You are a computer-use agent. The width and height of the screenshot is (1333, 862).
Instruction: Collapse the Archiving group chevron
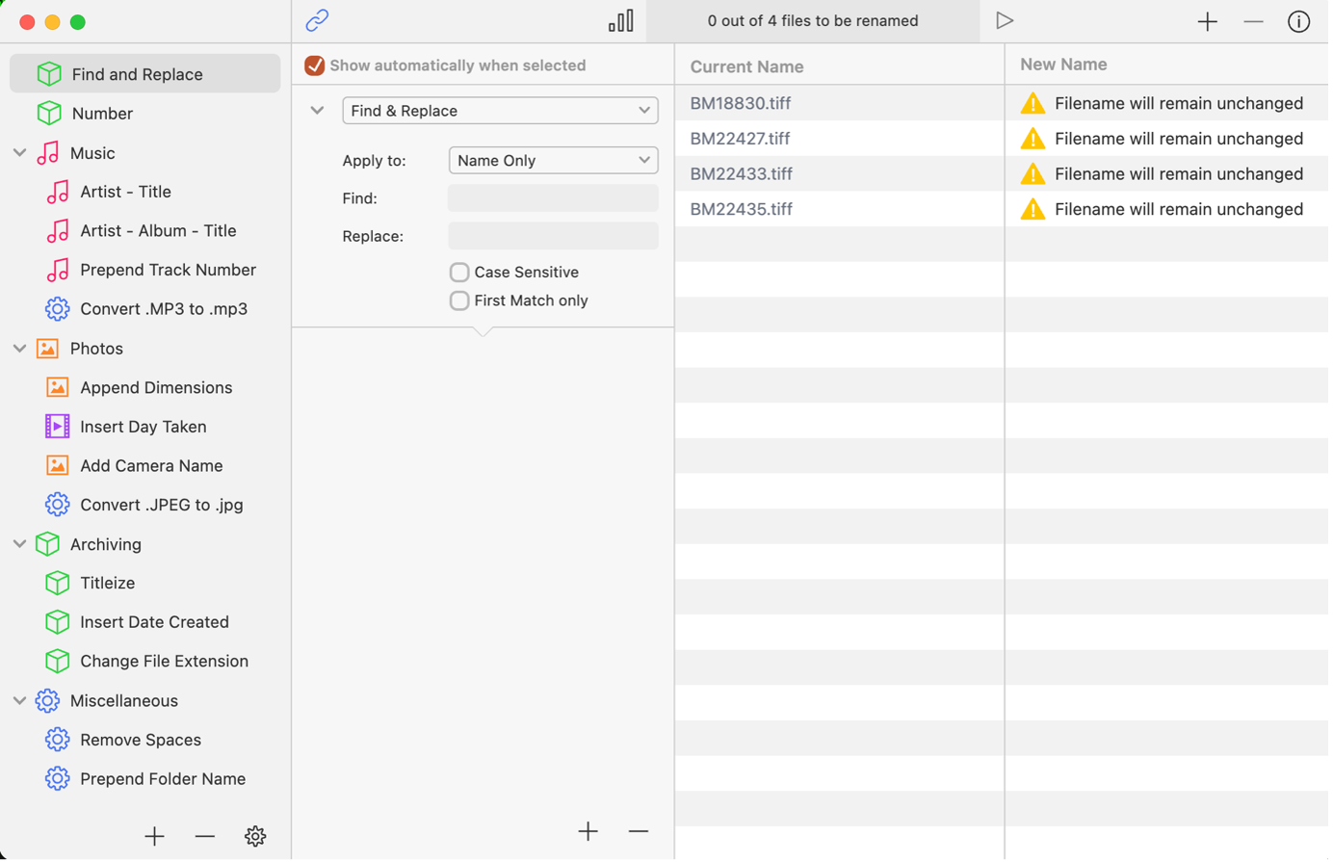(x=19, y=544)
